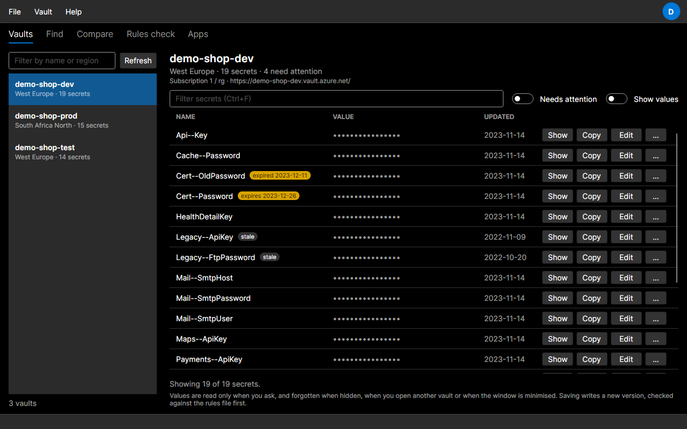The width and height of the screenshot is (687, 429).
Task: Switch to the Apps tab
Action: (198, 34)
